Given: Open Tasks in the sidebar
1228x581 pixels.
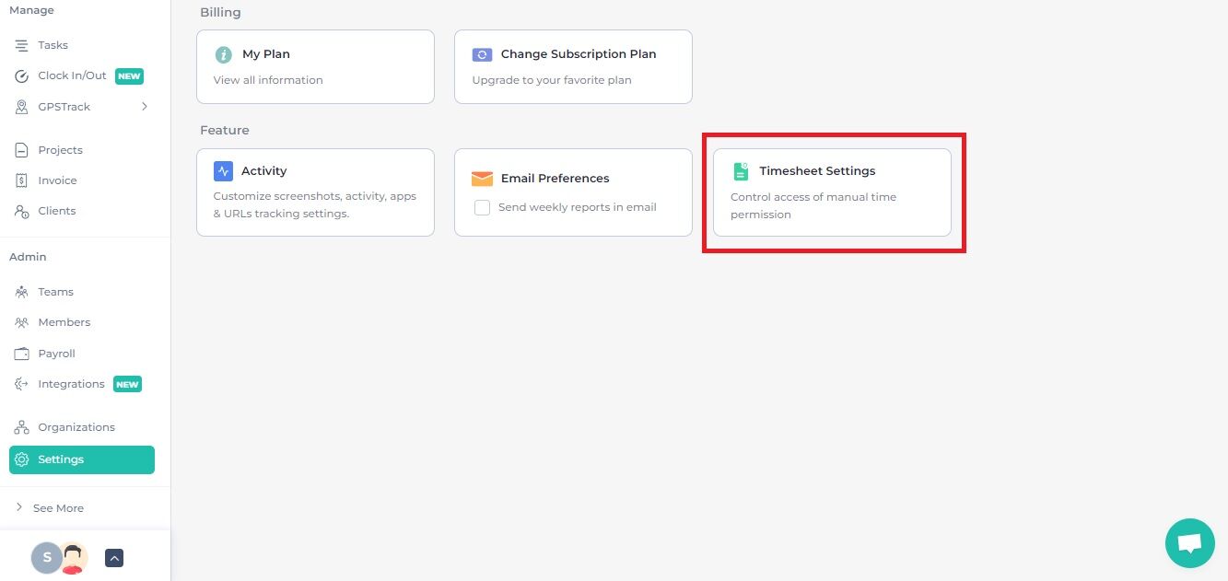Looking at the screenshot, I should [x=53, y=45].
